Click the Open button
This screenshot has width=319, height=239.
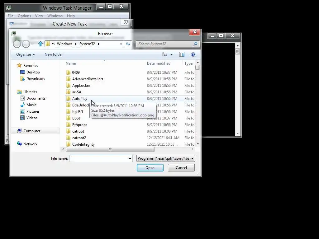[150, 168]
